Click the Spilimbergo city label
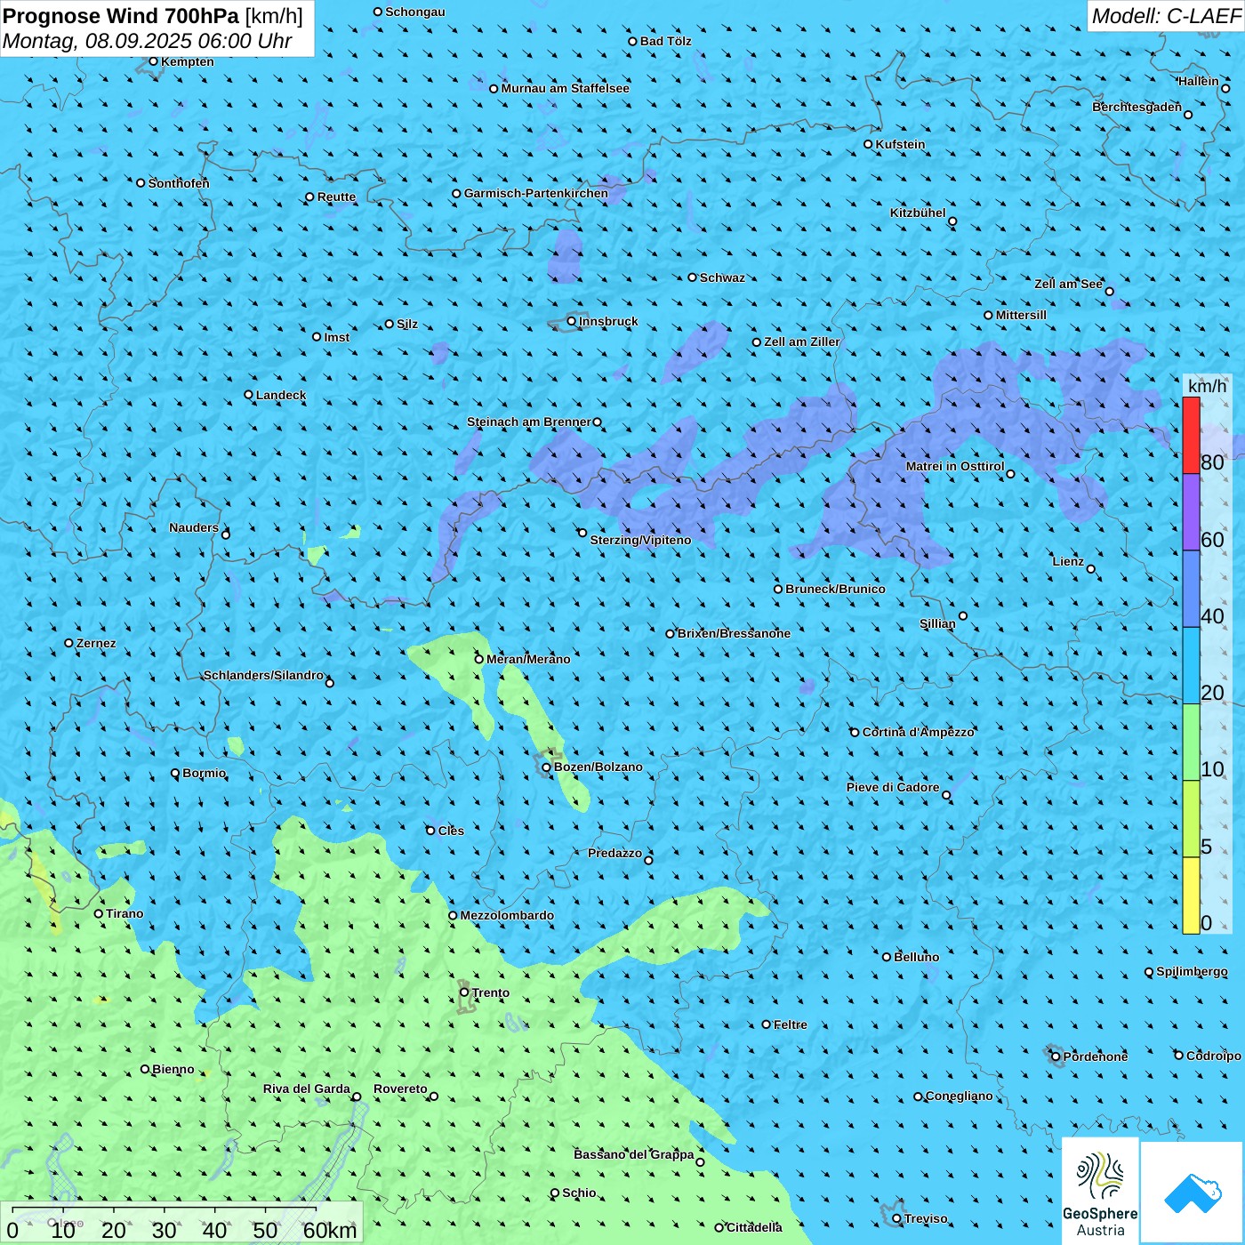Screen dimensions: 1245x1245 (x=1192, y=971)
